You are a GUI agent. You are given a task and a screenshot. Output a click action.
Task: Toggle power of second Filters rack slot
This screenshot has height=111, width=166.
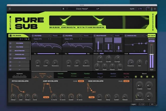pos(10,47)
